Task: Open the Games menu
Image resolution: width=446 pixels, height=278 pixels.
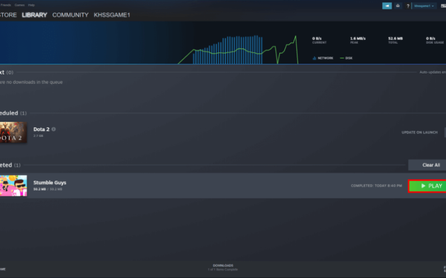Action: pos(20,5)
